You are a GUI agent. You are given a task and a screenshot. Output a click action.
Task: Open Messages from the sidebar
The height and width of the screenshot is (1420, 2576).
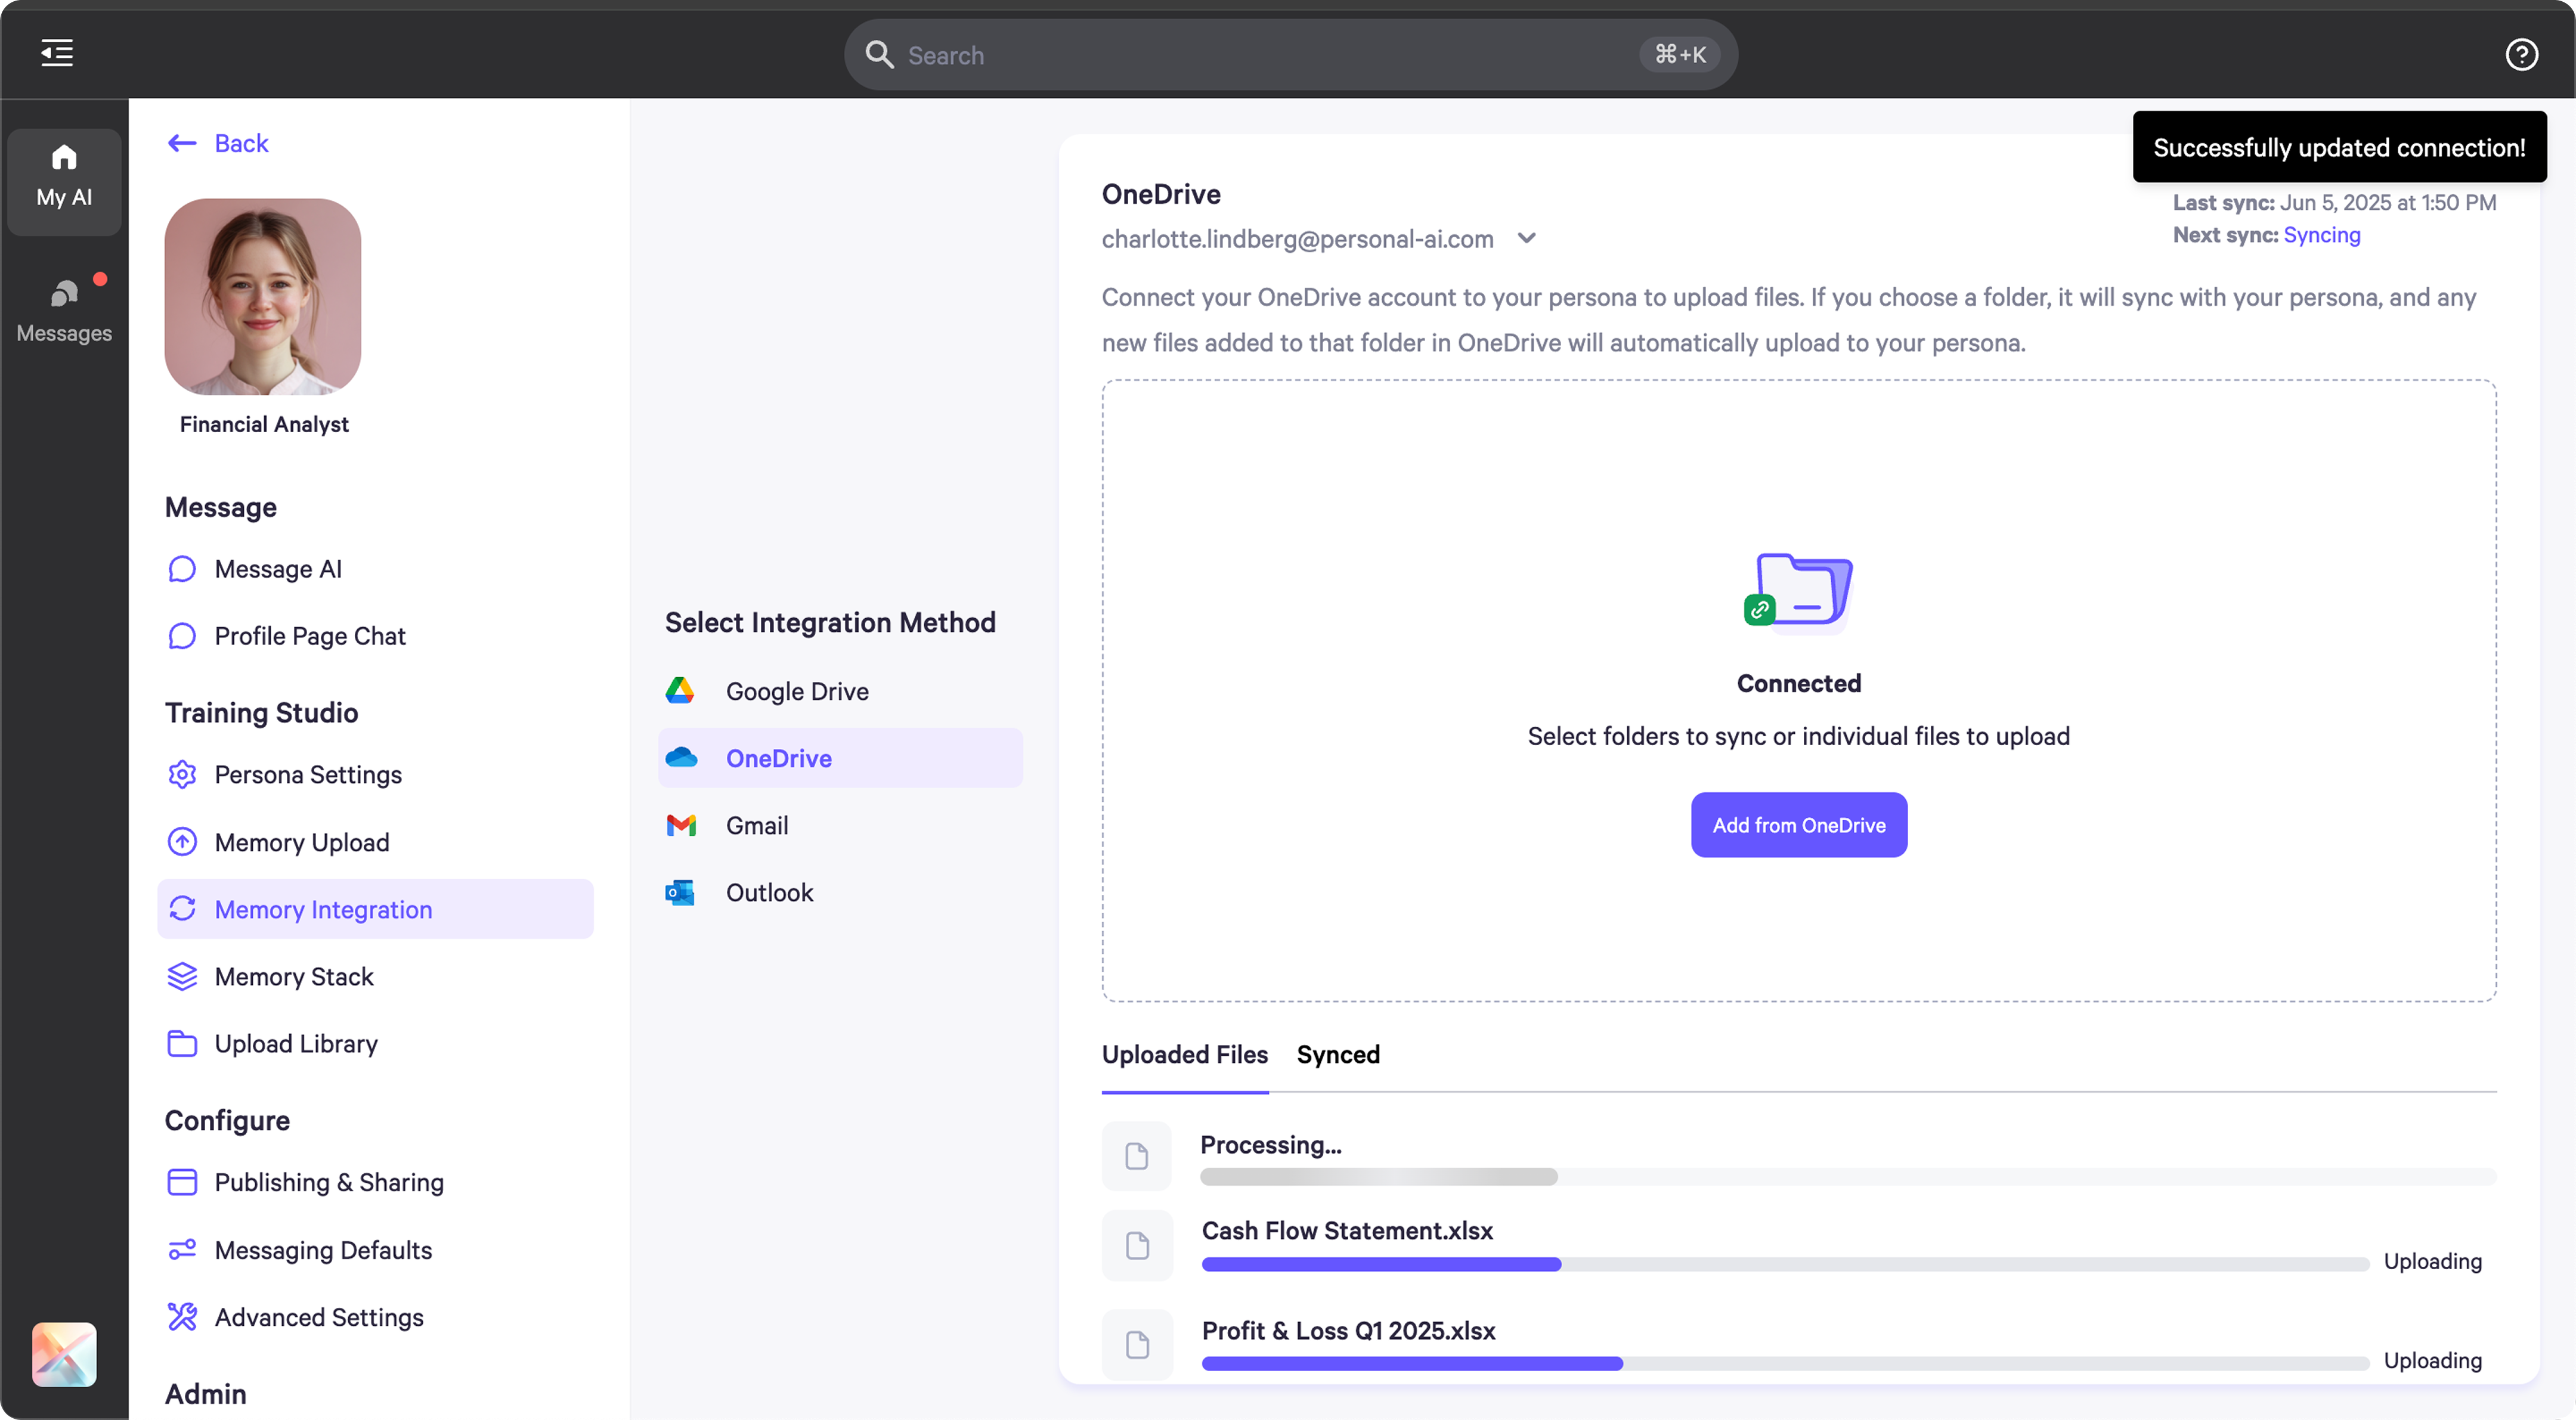point(63,308)
